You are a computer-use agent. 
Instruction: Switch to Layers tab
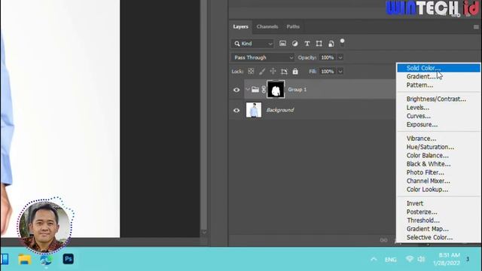click(x=240, y=27)
